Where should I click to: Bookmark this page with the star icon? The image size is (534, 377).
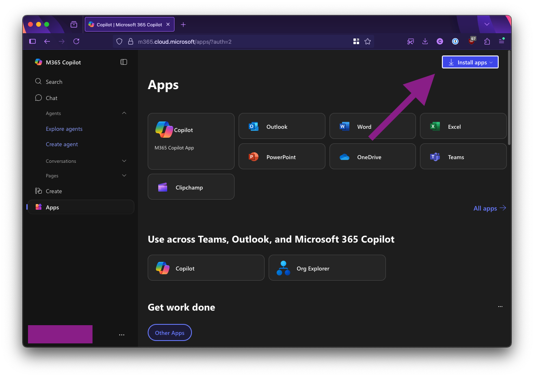point(368,41)
